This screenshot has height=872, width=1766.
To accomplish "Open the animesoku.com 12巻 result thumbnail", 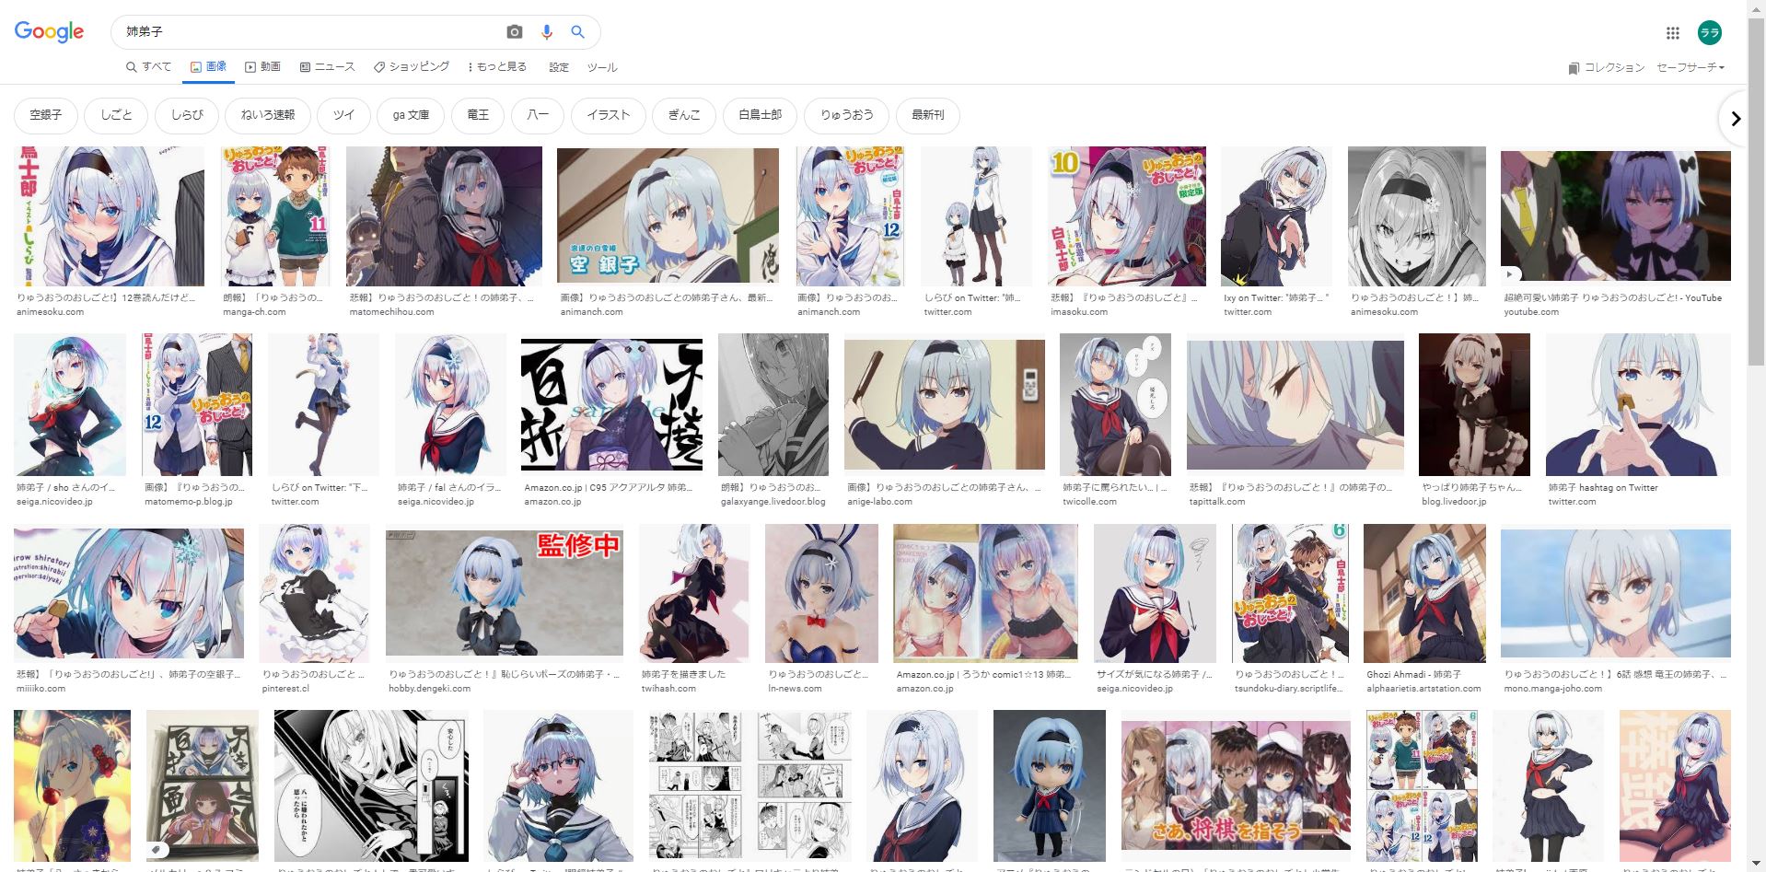I will pos(110,216).
